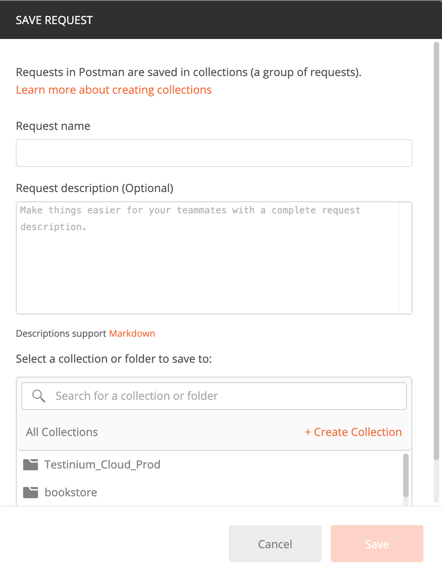Image resolution: width=442 pixels, height=577 pixels.
Task: Open the Markdown help link
Action: [x=132, y=333]
